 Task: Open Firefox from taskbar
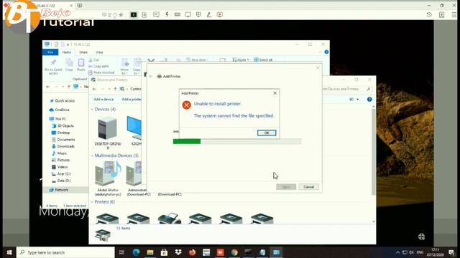point(192,252)
